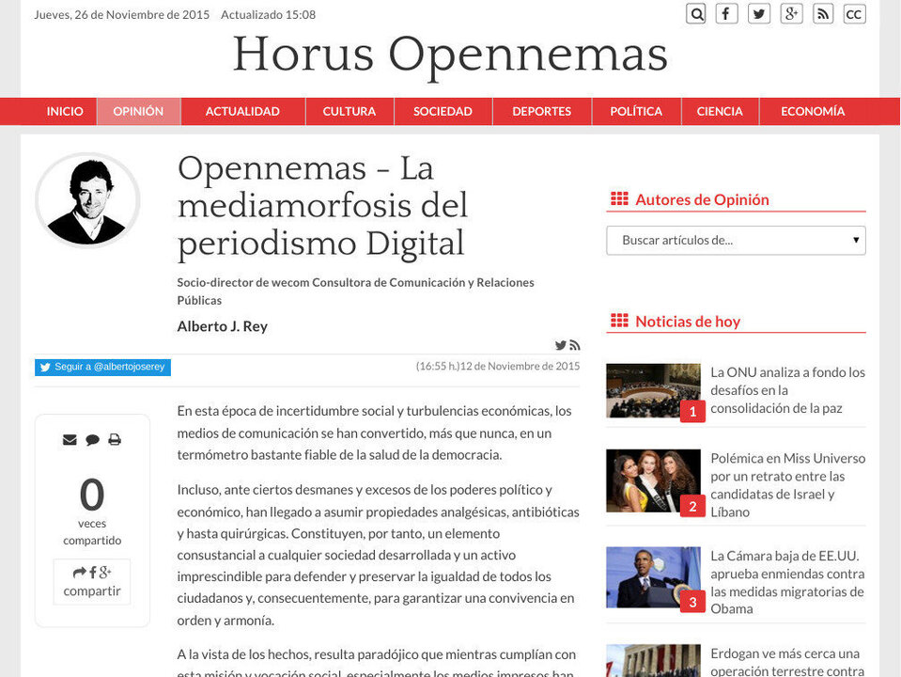Click the CC license icon in the header

[x=854, y=13]
